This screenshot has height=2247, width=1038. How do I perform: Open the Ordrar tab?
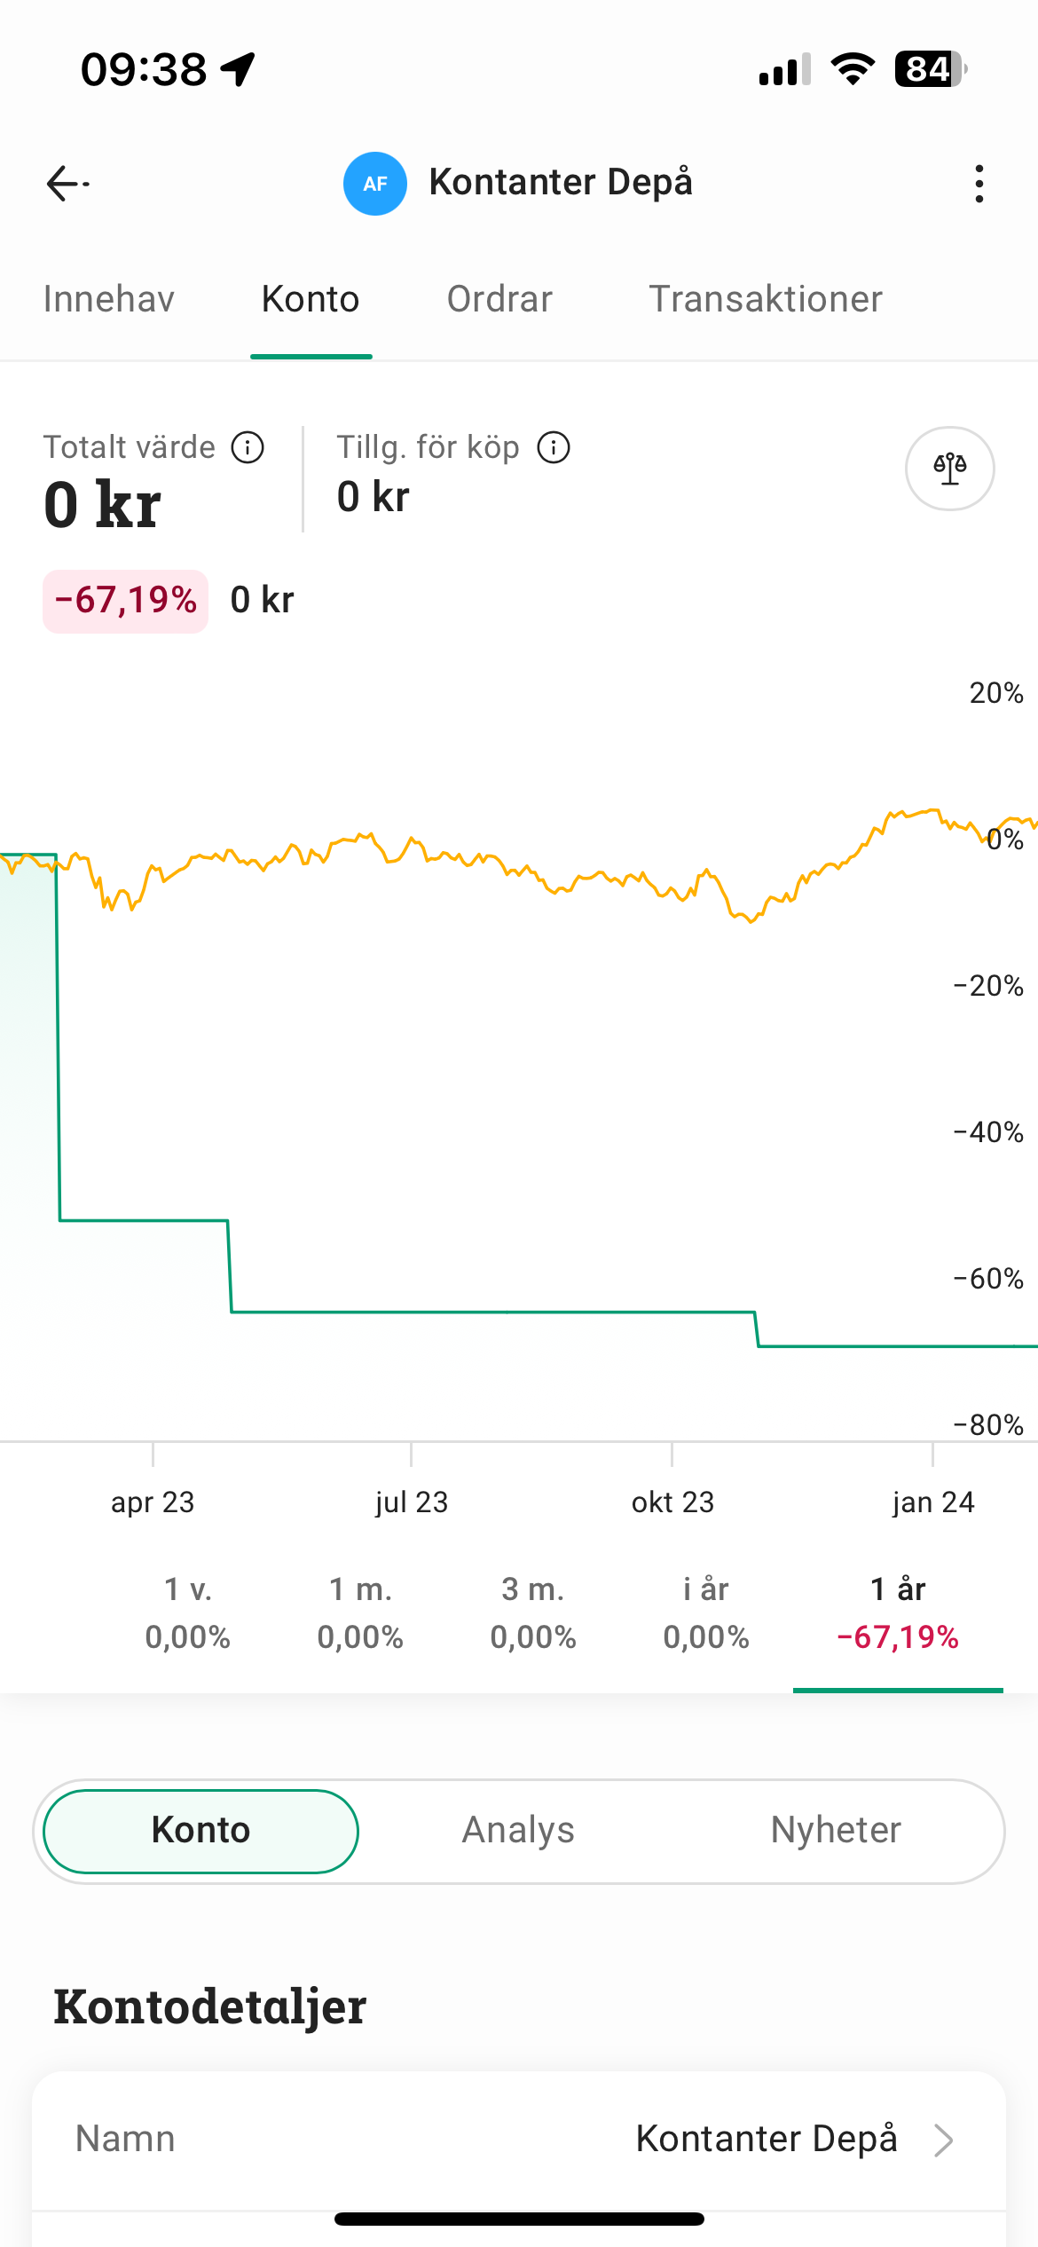tap(499, 299)
